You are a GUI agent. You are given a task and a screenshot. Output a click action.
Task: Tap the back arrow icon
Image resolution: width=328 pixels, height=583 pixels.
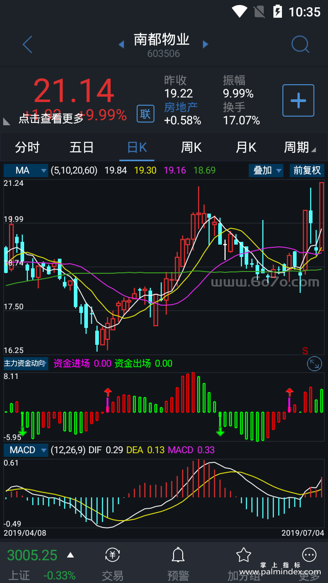[x=27, y=45]
